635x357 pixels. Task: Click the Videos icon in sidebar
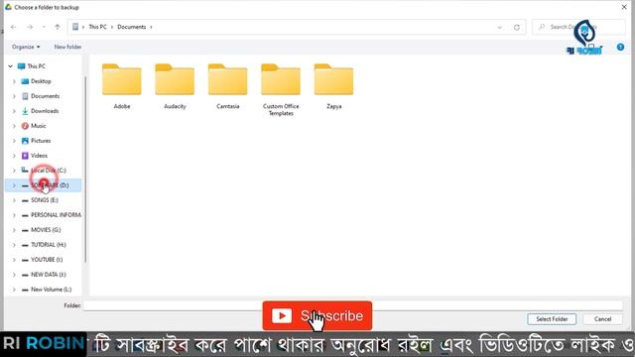[25, 156]
